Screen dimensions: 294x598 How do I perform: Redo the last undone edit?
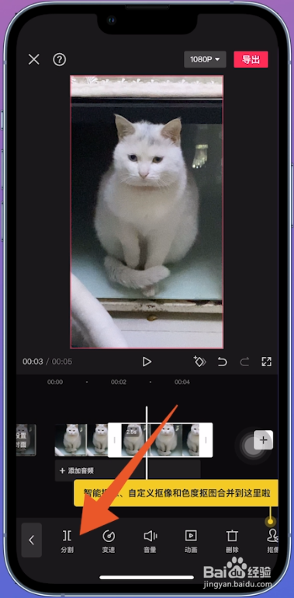[x=244, y=362]
